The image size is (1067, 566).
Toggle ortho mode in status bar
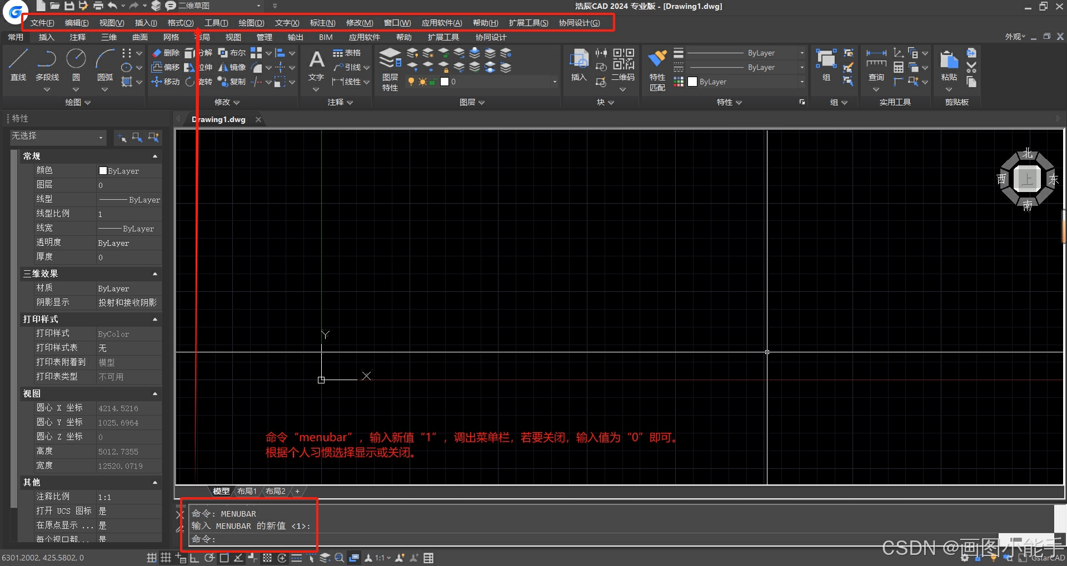195,558
